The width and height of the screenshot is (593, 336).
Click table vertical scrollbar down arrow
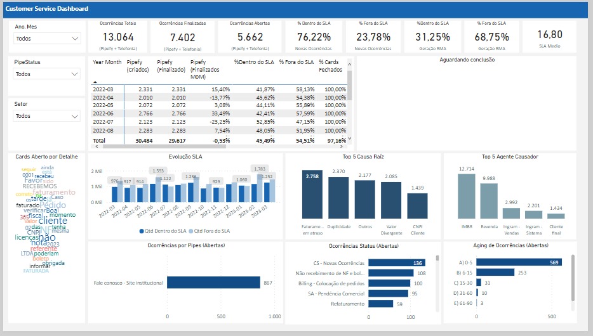coord(349,138)
